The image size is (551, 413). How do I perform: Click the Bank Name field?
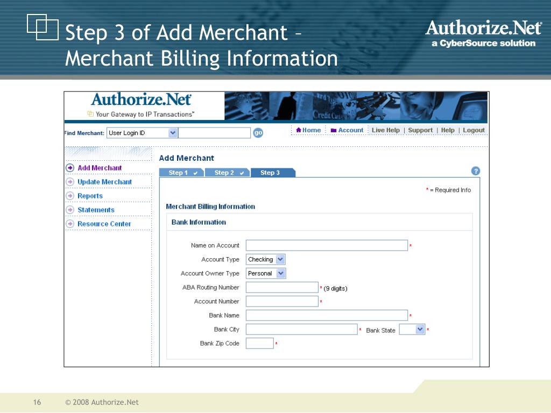(327, 315)
